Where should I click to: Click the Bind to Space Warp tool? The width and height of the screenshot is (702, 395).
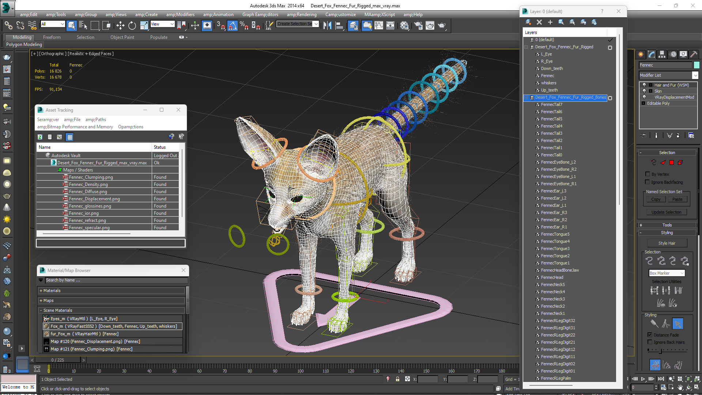click(x=32, y=25)
